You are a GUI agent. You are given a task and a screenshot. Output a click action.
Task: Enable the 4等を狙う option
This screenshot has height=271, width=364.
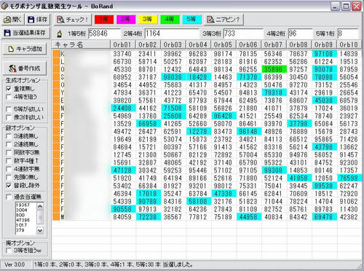[9, 97]
